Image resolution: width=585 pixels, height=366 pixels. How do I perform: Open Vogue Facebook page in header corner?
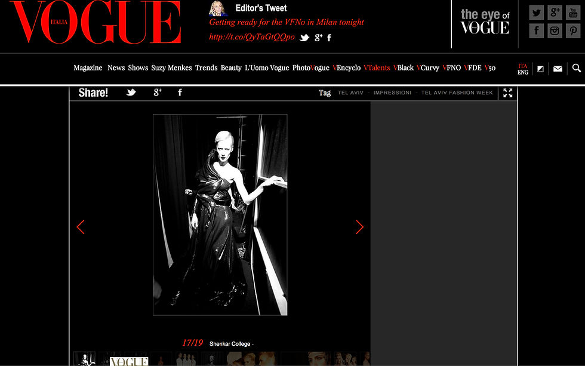click(x=536, y=30)
